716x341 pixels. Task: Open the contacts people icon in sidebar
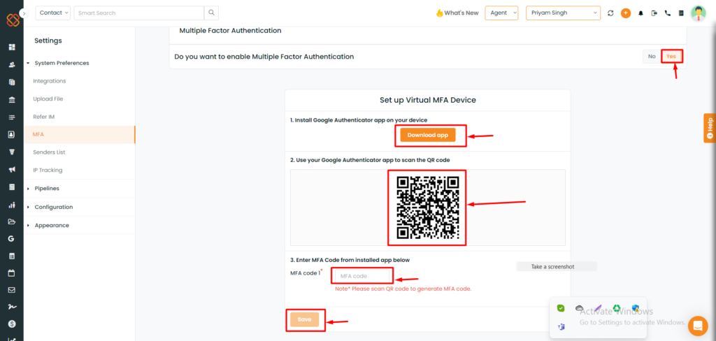tap(12, 64)
